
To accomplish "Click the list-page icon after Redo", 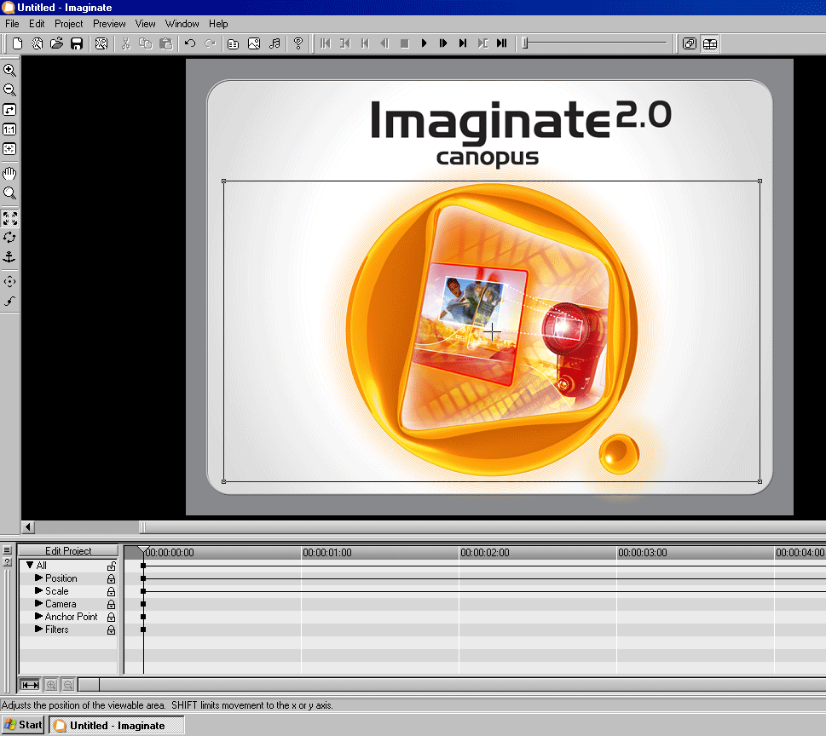I will pos(234,43).
